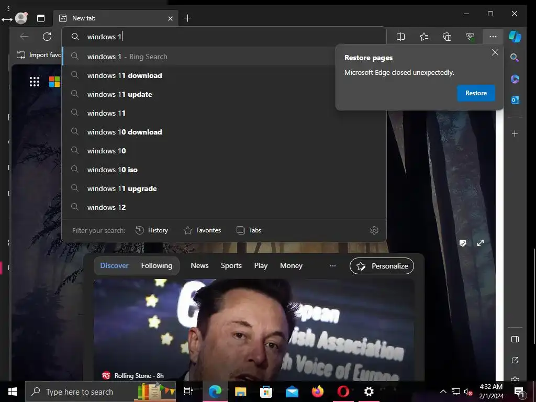This screenshot has width=536, height=402.
Task: Open the app launcher grid icon
Action: [x=35, y=82]
